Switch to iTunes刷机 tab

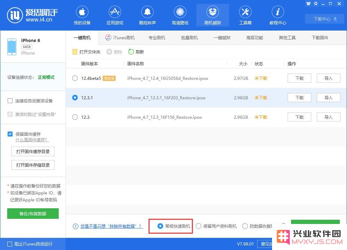[x=120, y=37]
